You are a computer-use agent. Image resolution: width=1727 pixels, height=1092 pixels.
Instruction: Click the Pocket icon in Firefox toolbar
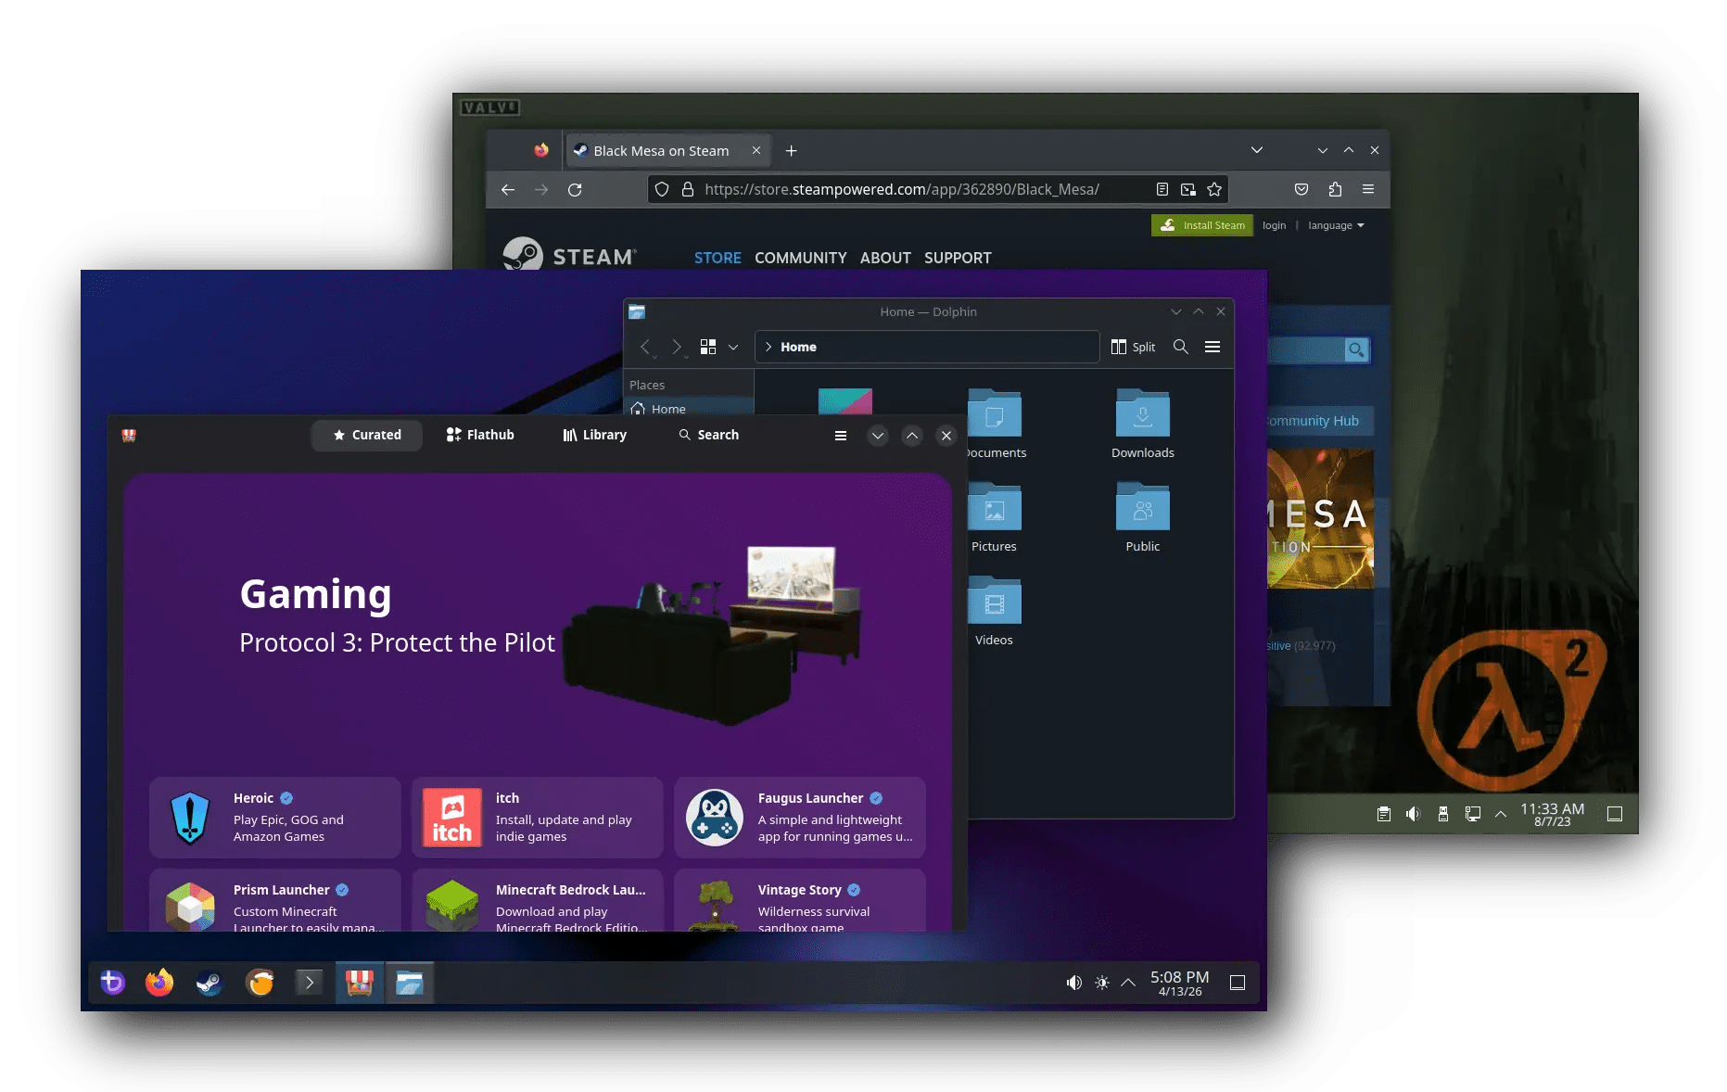pos(1302,189)
